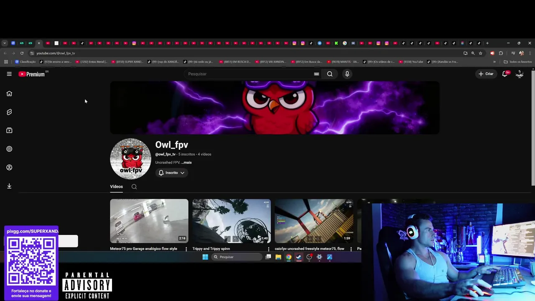Open Chrome extensions puzzle icon
Viewport: 535px width, 301px height.
pyautogui.click(x=501, y=53)
